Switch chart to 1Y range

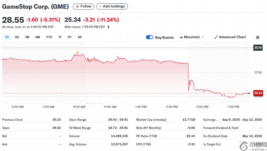(x=60, y=37)
